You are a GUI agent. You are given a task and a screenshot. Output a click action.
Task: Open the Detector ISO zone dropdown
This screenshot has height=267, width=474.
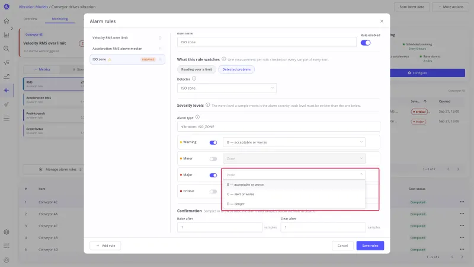pos(227,88)
